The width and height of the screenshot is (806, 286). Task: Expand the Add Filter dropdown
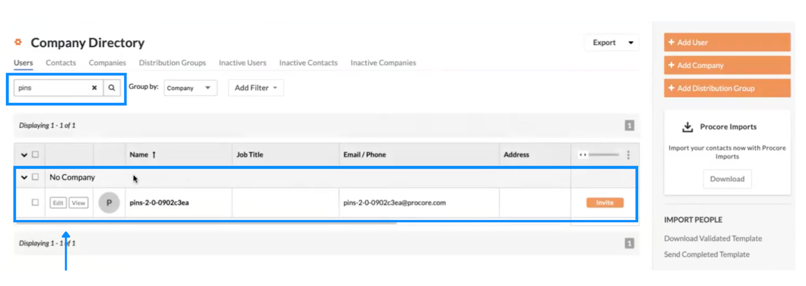(x=256, y=88)
